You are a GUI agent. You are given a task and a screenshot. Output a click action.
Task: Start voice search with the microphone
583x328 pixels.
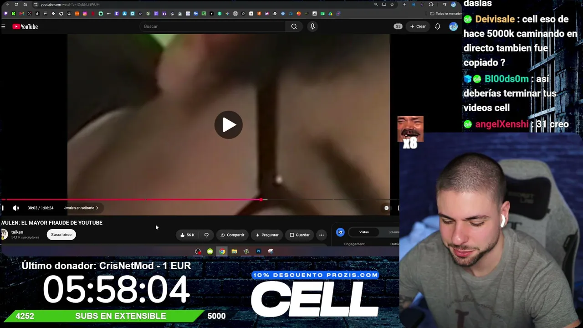pyautogui.click(x=312, y=26)
